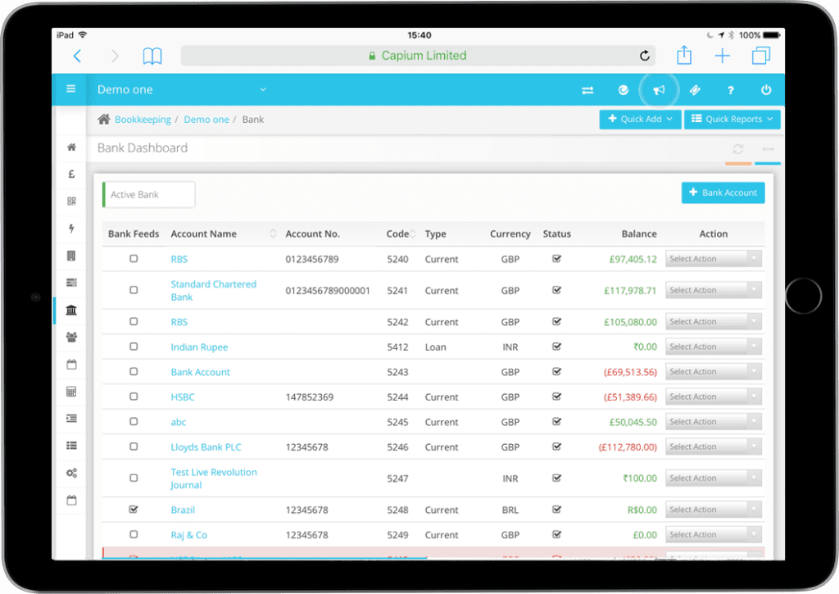Open the £ currency section in sidebar
Screen dimensions: 839x594
pyautogui.click(x=71, y=174)
